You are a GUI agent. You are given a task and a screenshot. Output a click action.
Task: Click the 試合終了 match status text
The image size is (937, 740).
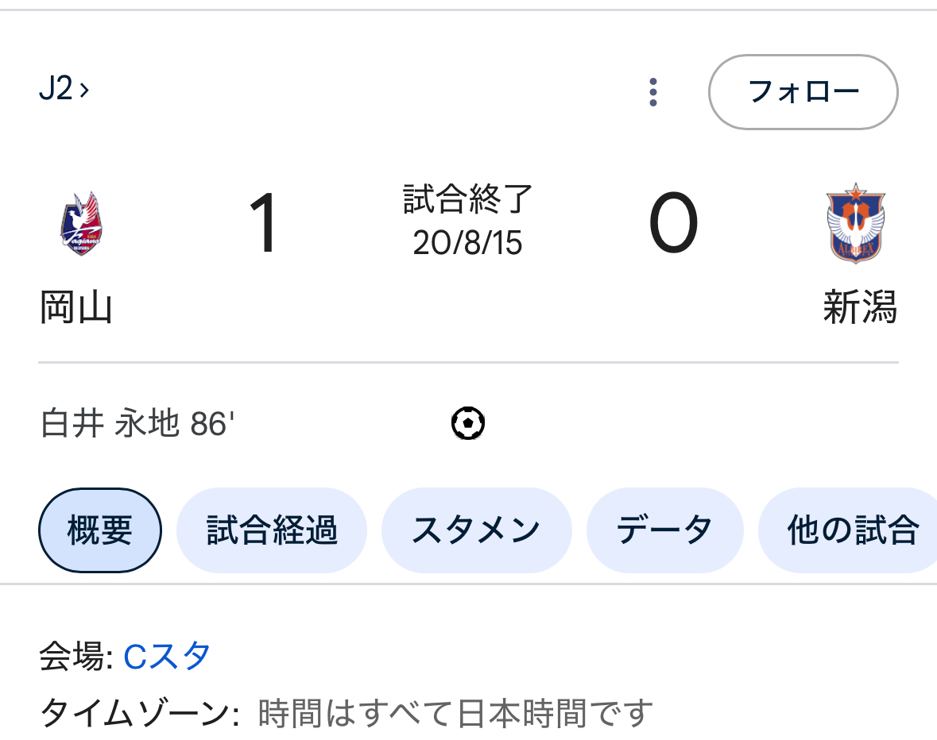(467, 199)
